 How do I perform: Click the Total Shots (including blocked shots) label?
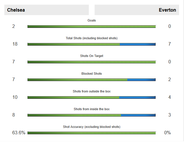[x=91, y=38]
